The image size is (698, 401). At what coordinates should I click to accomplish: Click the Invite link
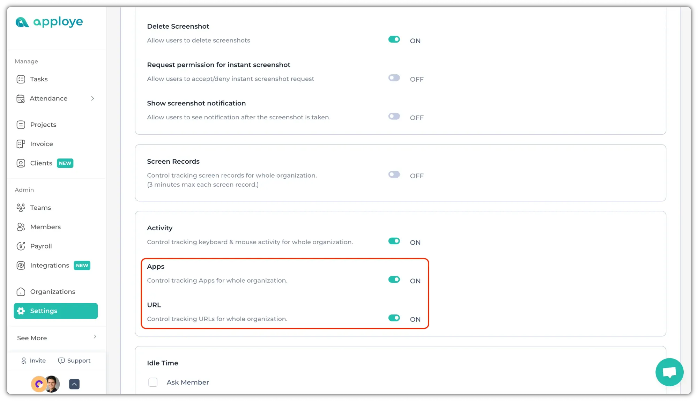[34, 361]
